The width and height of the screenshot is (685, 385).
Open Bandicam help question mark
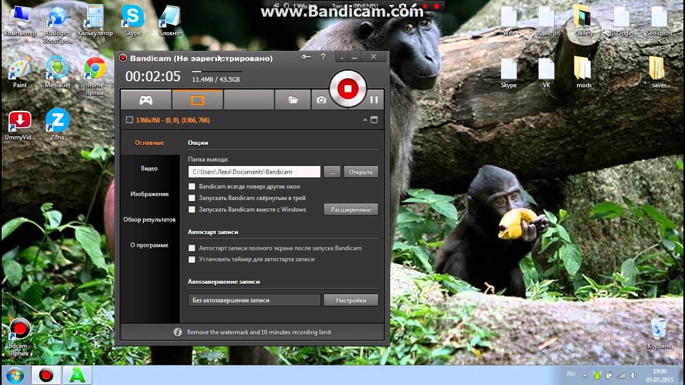tap(323, 57)
